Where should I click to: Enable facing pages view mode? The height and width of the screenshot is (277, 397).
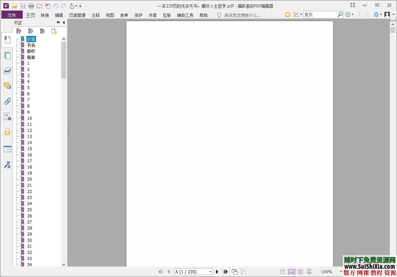pos(300,272)
